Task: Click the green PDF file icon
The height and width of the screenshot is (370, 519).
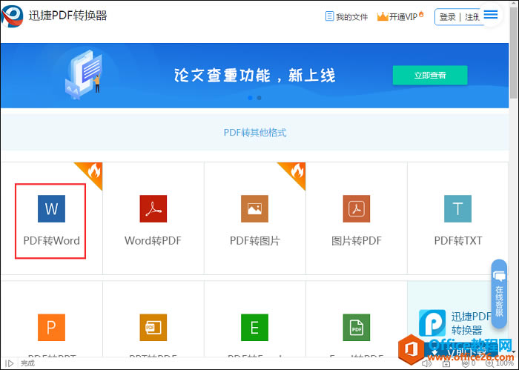Action: (x=357, y=327)
